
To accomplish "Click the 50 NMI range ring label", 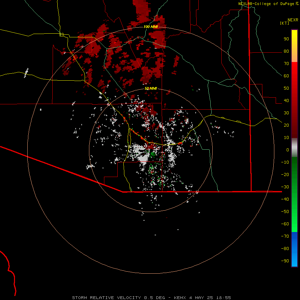I will (x=151, y=88).
